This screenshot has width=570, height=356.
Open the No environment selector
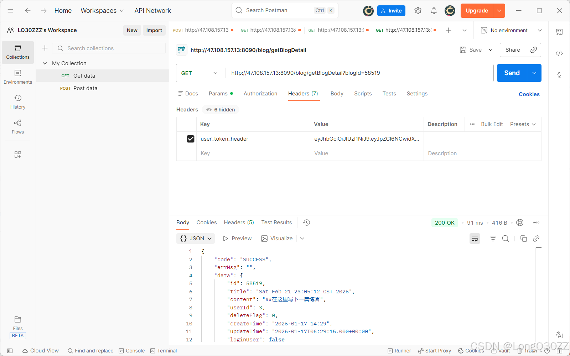(x=511, y=30)
